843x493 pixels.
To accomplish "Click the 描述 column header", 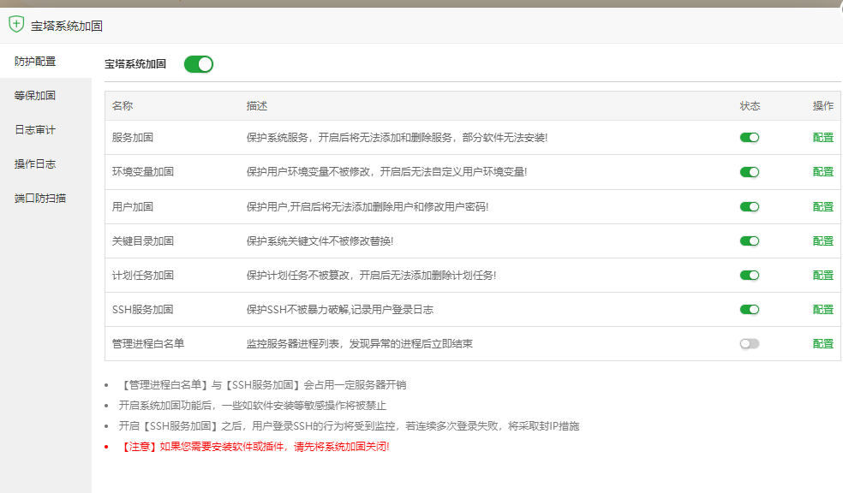I will [257, 106].
